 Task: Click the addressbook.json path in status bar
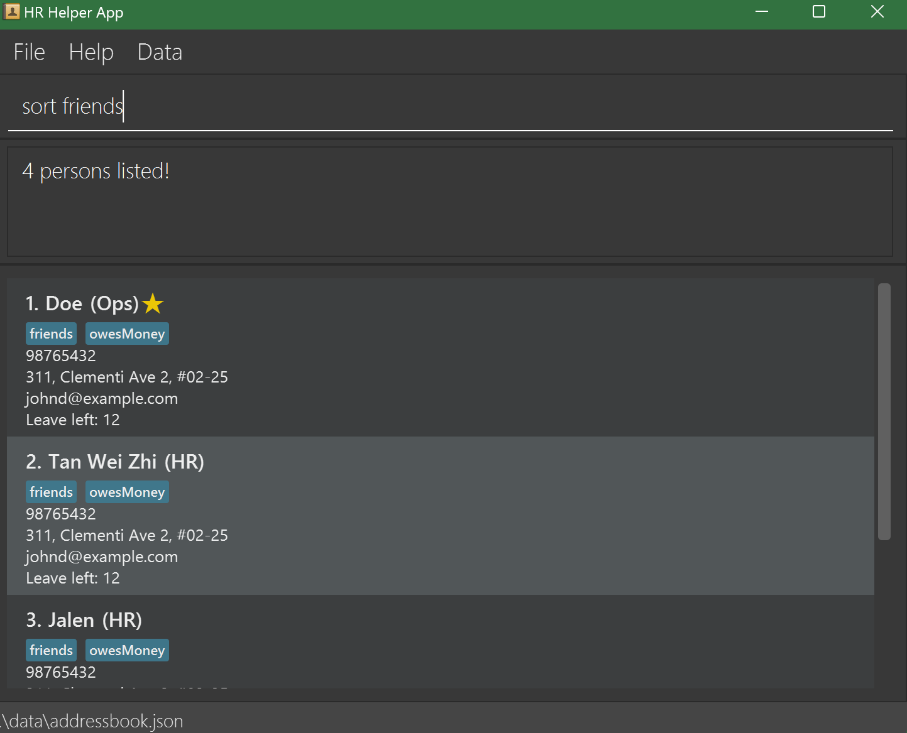93,721
